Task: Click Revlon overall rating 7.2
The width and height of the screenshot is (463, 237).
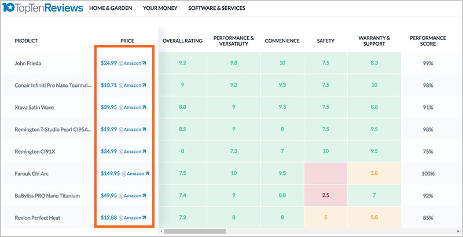Action: [x=182, y=218]
